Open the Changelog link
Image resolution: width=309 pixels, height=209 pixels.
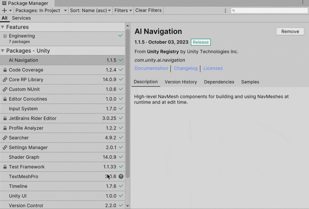[x=186, y=68]
